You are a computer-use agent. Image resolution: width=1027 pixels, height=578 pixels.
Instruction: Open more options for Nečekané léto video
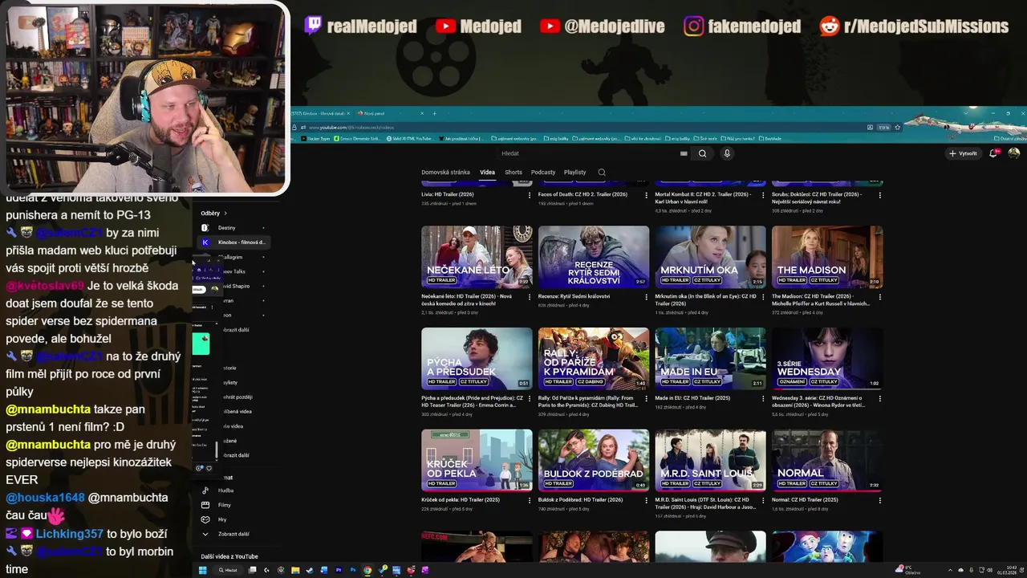(x=530, y=297)
